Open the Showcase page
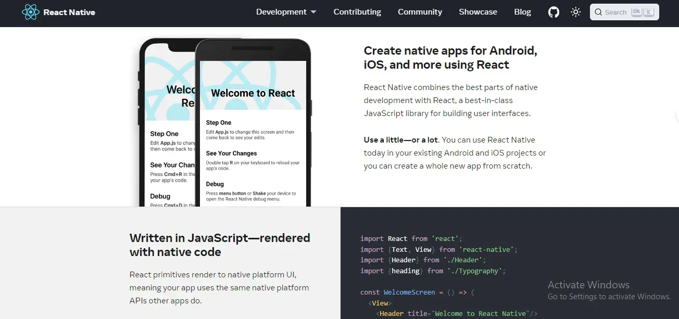The height and width of the screenshot is (319, 679). (x=477, y=11)
